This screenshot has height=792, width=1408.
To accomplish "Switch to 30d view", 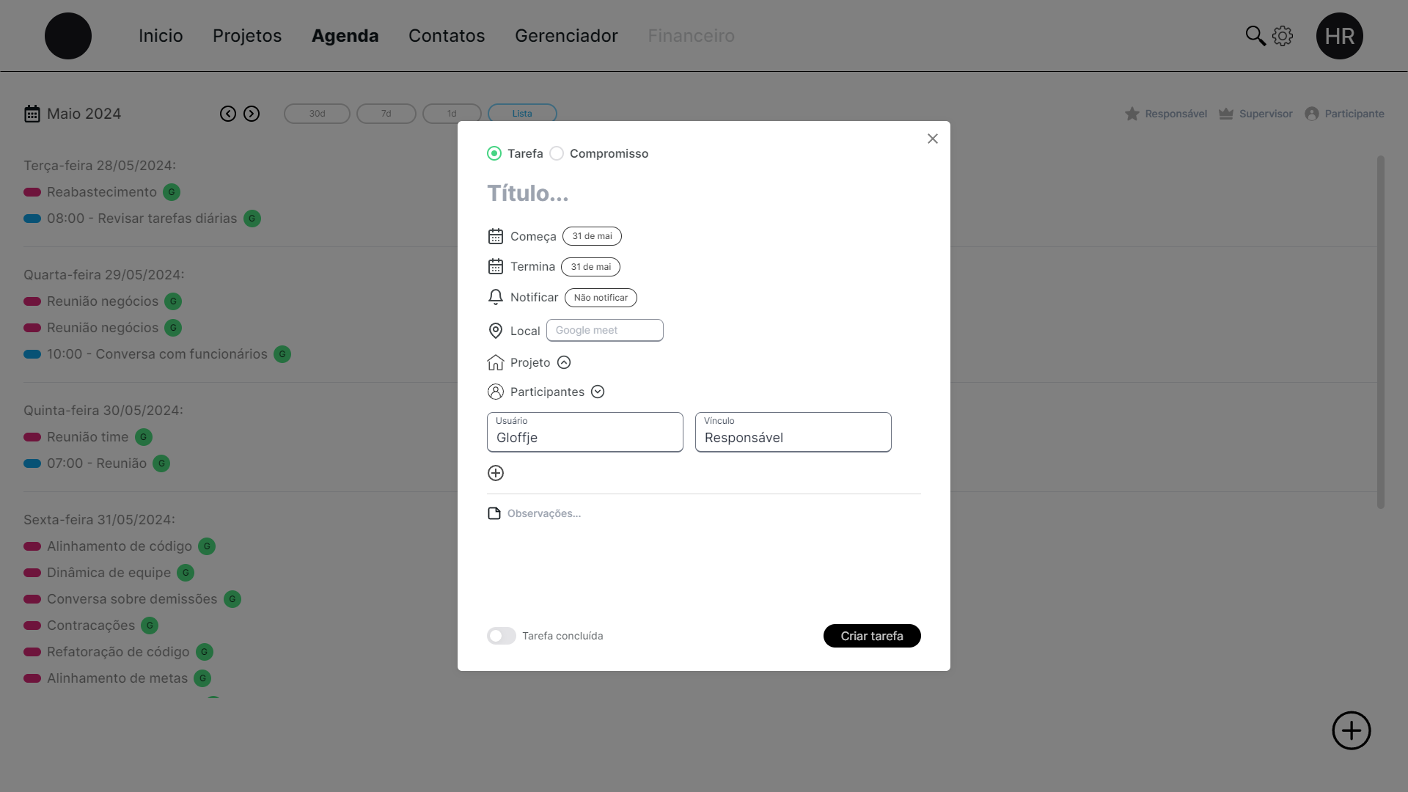I will (x=317, y=114).
